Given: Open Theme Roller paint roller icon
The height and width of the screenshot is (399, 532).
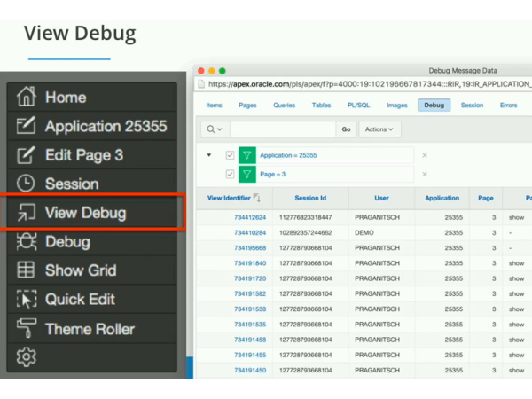Looking at the screenshot, I should (x=27, y=329).
